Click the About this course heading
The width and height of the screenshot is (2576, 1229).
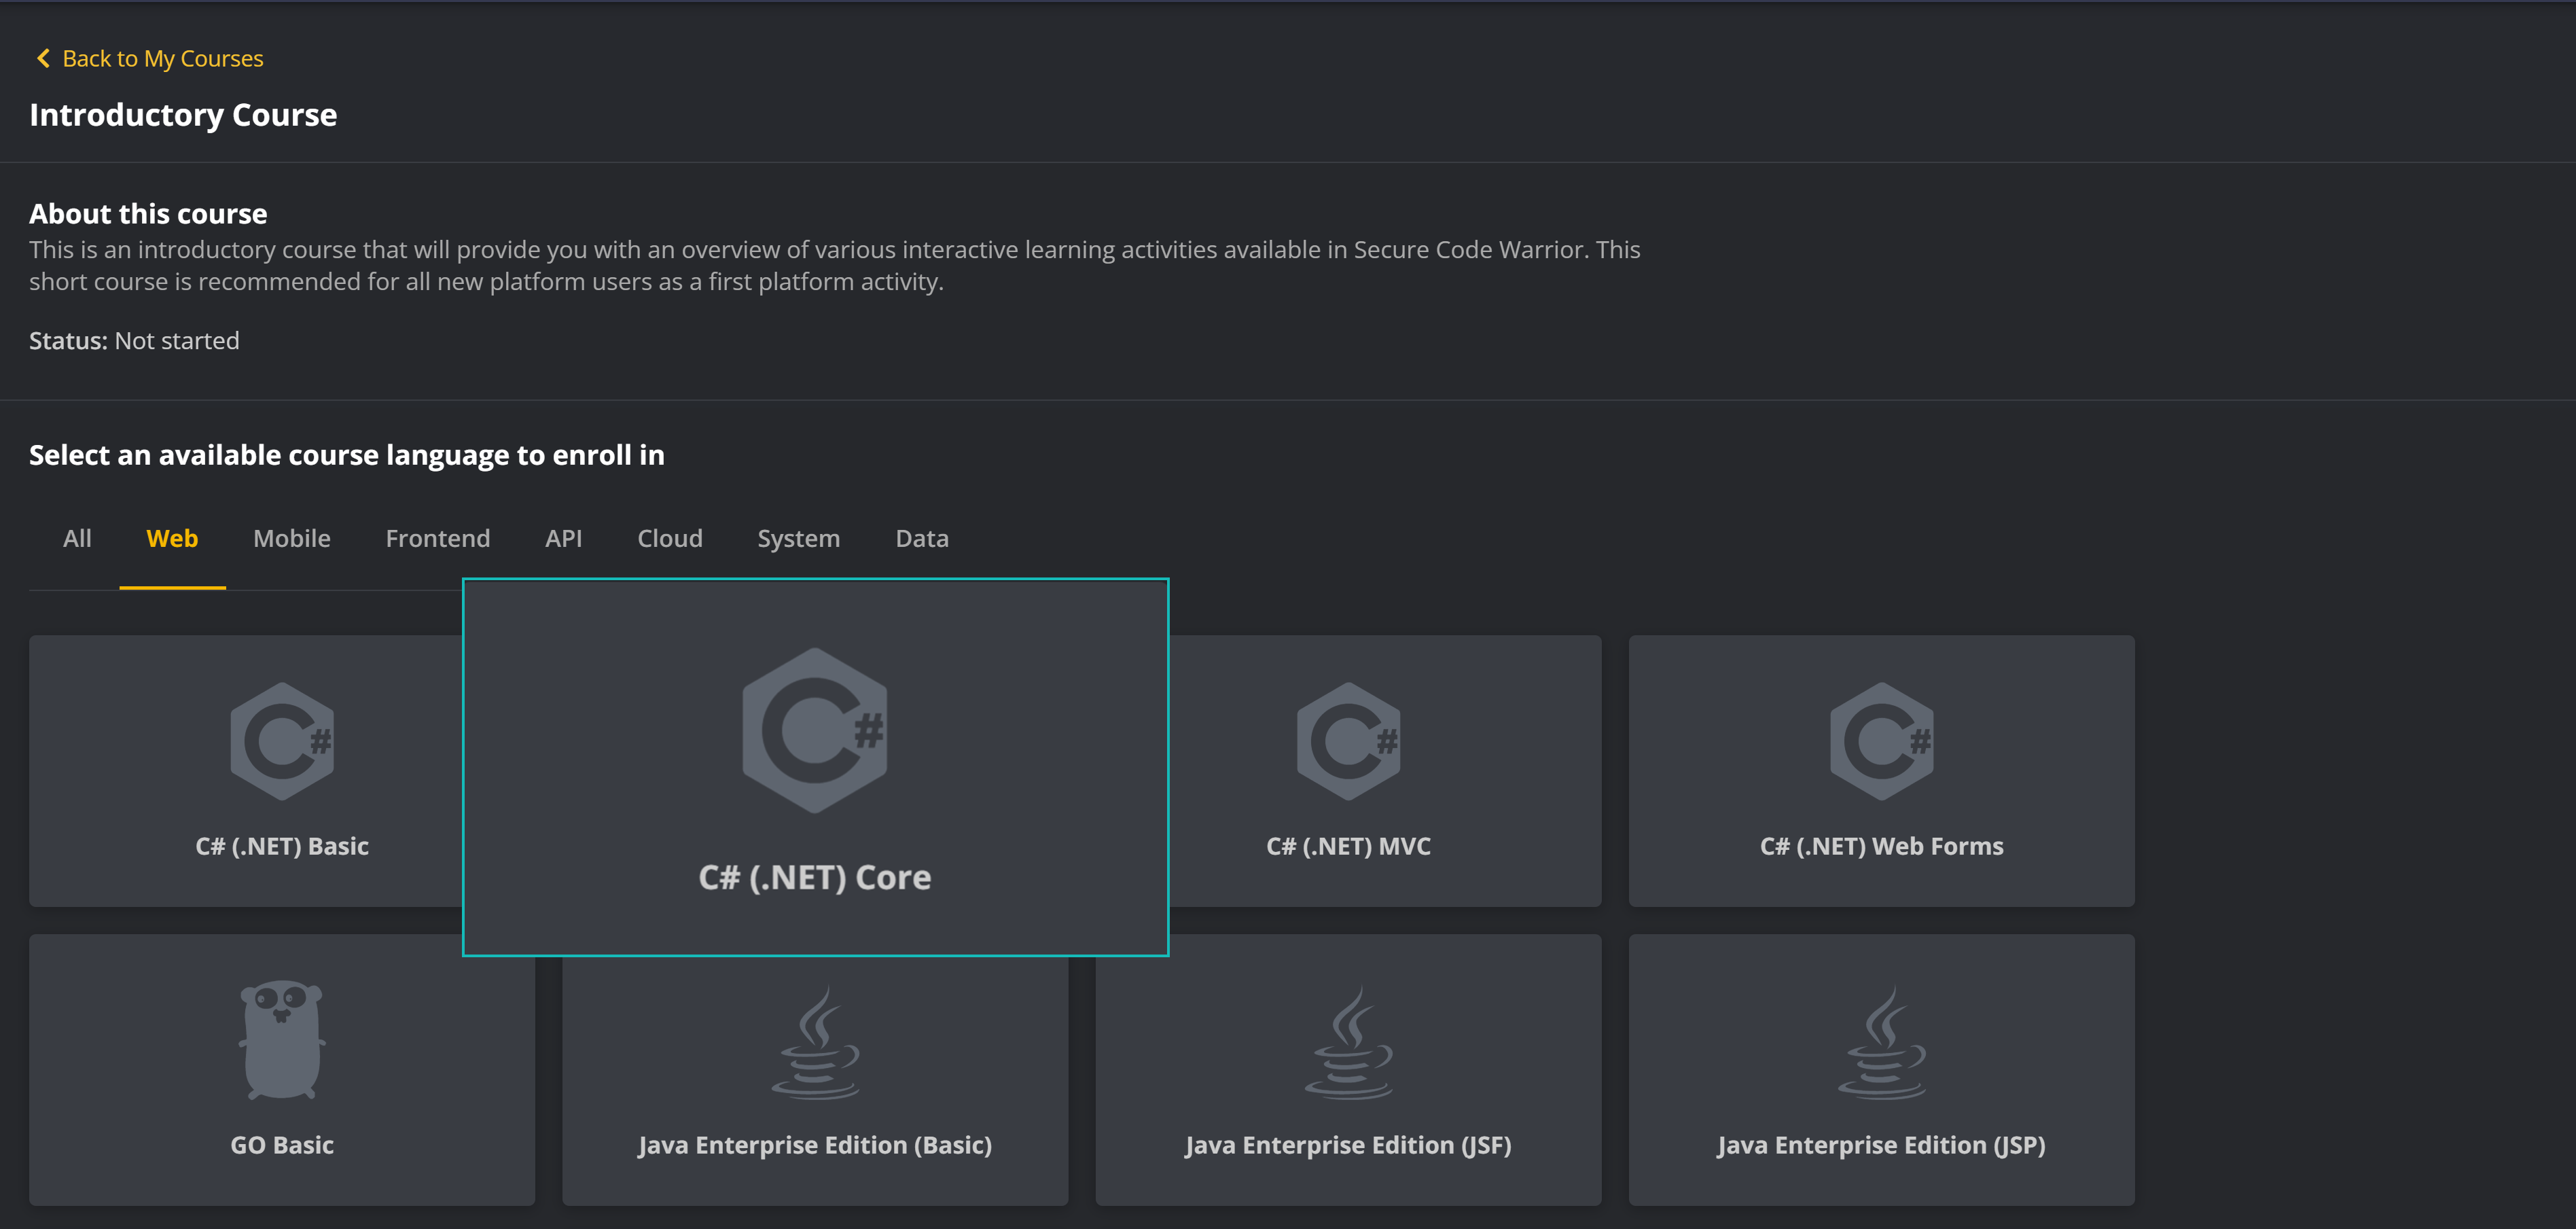pyautogui.click(x=148, y=214)
